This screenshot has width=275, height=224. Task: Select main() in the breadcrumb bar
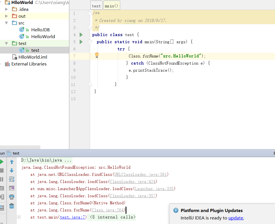(x=112, y=6)
